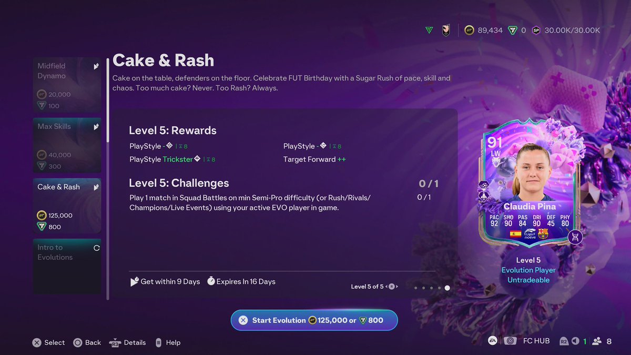Click the 89,434 coin balance
The width and height of the screenshot is (631, 355).
coord(490,31)
